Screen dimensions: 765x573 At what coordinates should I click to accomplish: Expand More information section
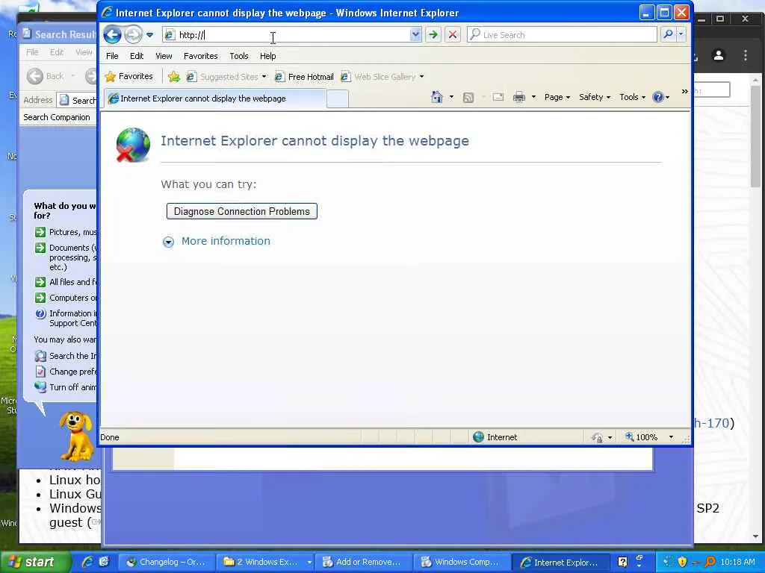pos(226,241)
